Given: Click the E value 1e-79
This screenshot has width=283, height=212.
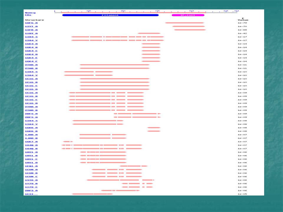Looking at the screenshot, I should pos(242,23).
